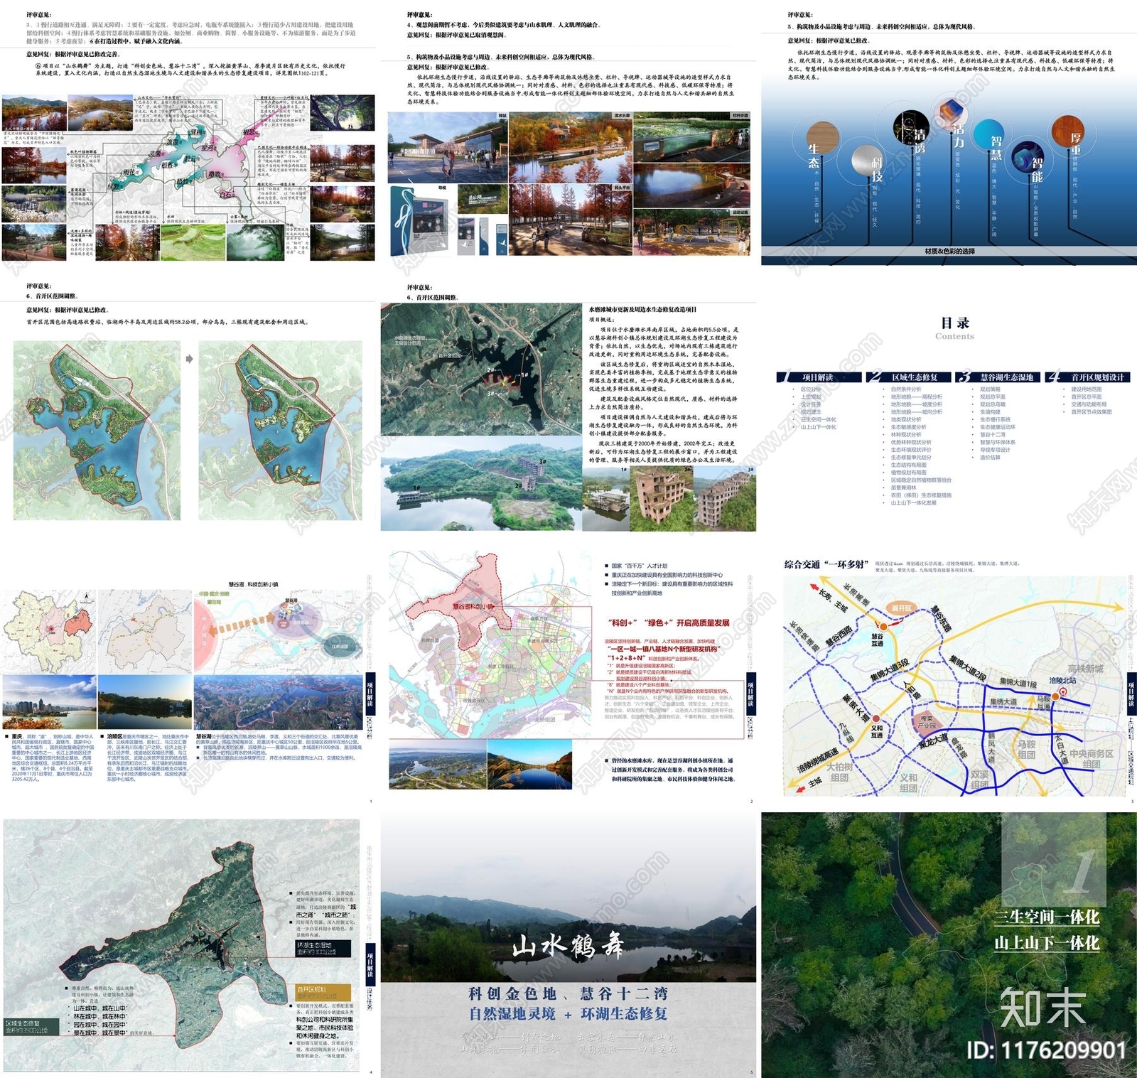The image size is (1137, 1078).
Task: Click the 智能 digital material circle
Action: click(x=1027, y=157)
